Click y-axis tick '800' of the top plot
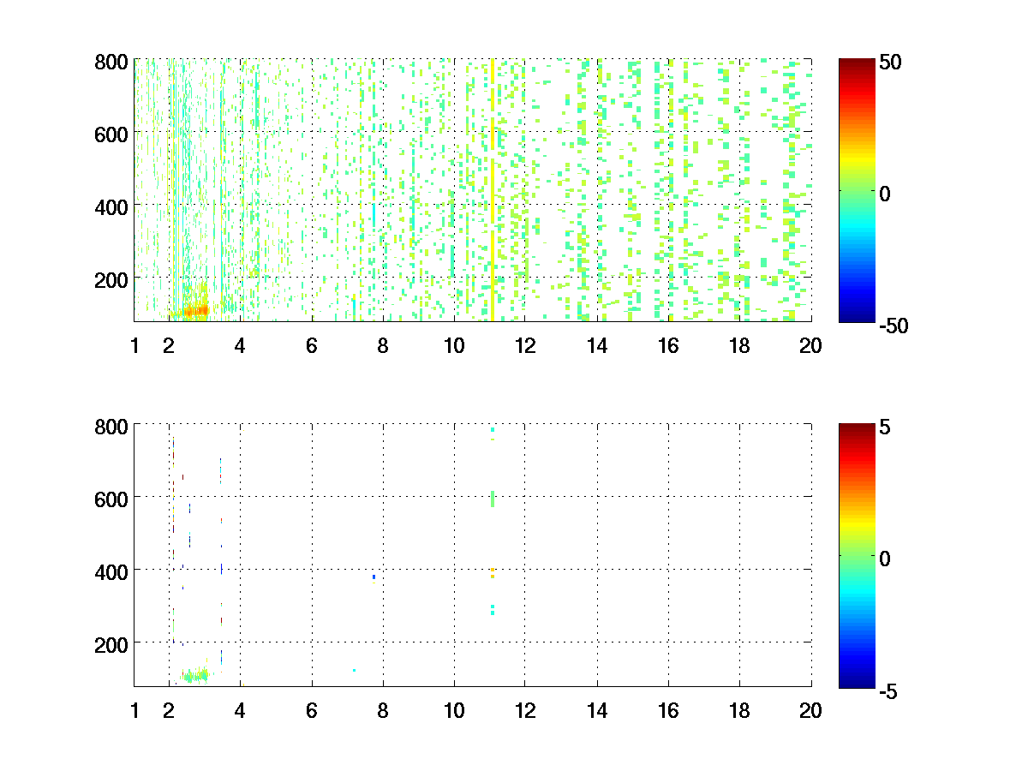1028x771 pixels. (112, 62)
